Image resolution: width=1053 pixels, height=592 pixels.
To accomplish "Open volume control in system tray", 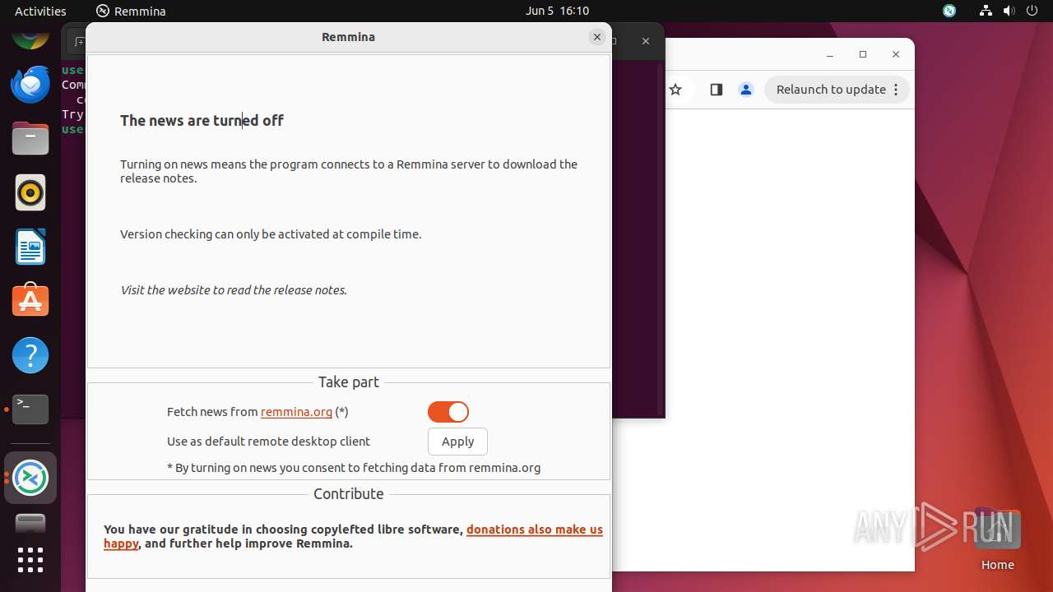I will pos(1009,11).
